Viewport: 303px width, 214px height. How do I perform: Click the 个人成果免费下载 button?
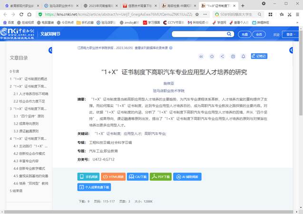click(94, 187)
